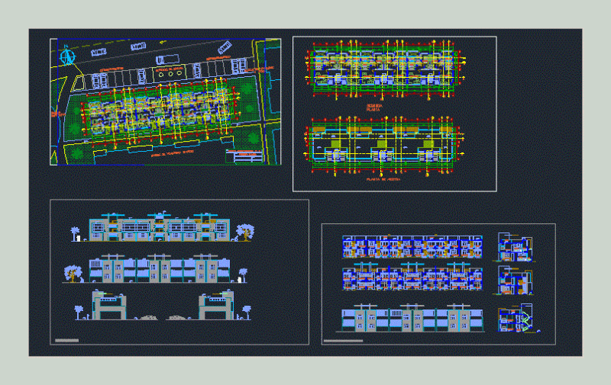
Task: Select the upper floor plan above SEGUNDA PLANTA label
Action: pos(385,70)
